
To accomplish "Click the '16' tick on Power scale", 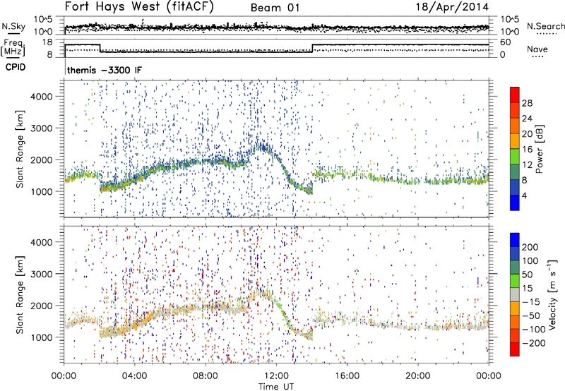I will click(527, 150).
